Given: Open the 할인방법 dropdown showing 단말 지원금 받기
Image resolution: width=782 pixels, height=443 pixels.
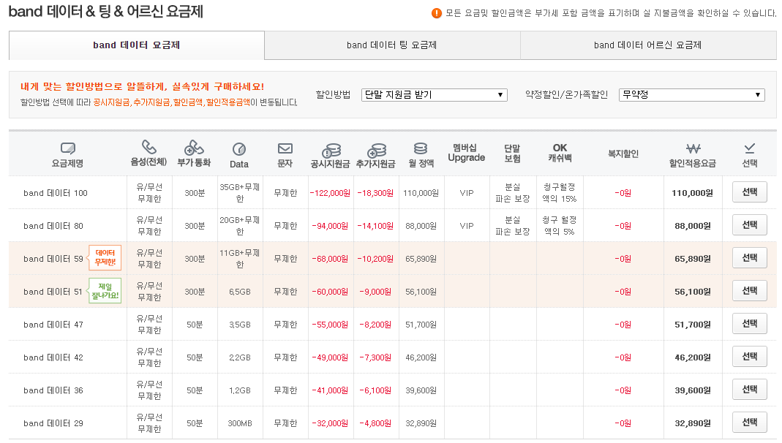Looking at the screenshot, I should coord(434,94).
